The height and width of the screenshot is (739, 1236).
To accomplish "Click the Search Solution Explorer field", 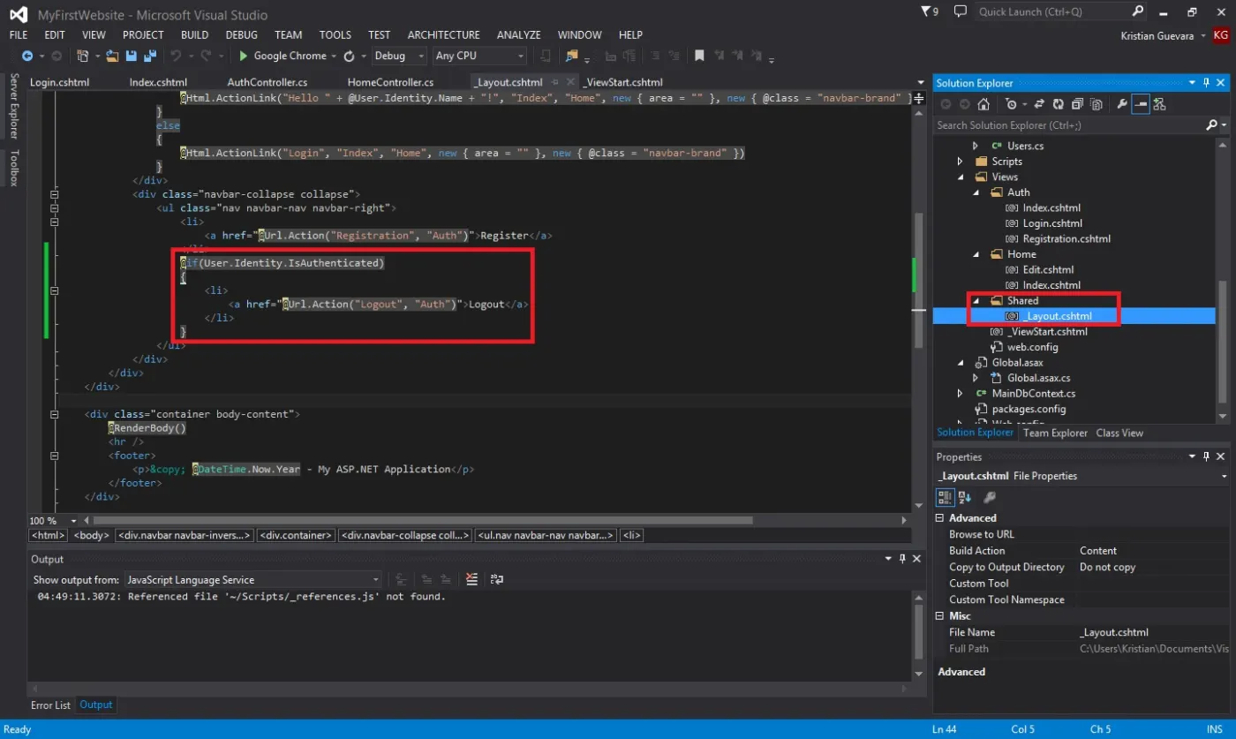I will point(1071,125).
